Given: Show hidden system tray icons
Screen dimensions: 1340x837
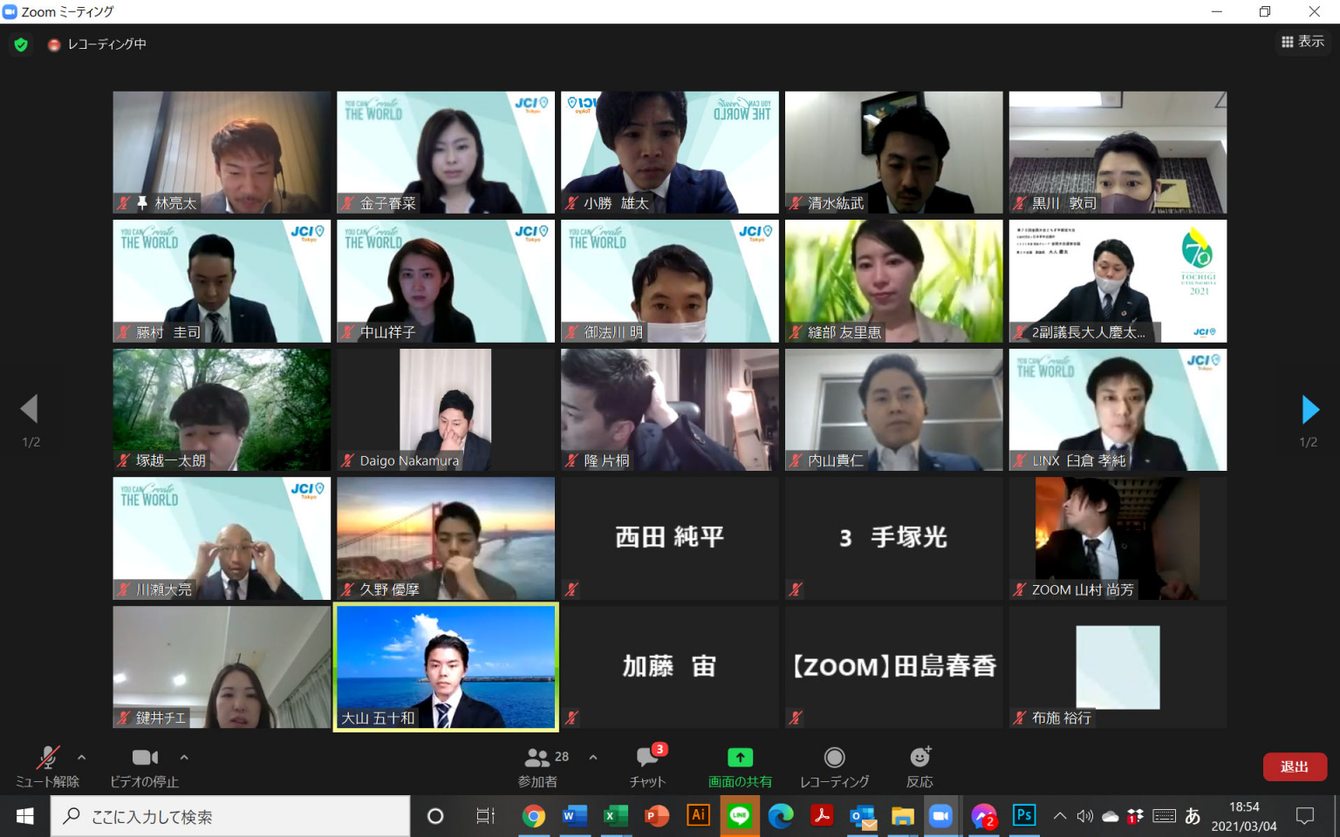Looking at the screenshot, I should 1060,816.
